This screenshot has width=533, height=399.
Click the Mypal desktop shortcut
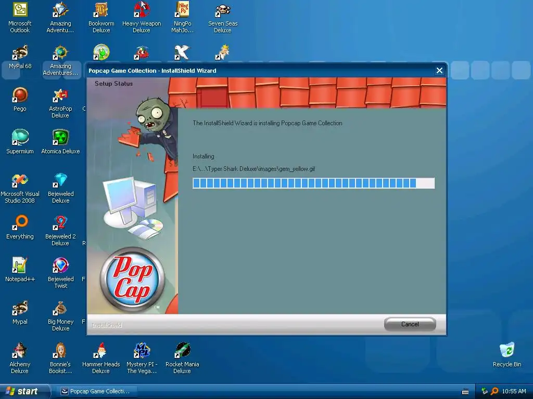(x=20, y=312)
